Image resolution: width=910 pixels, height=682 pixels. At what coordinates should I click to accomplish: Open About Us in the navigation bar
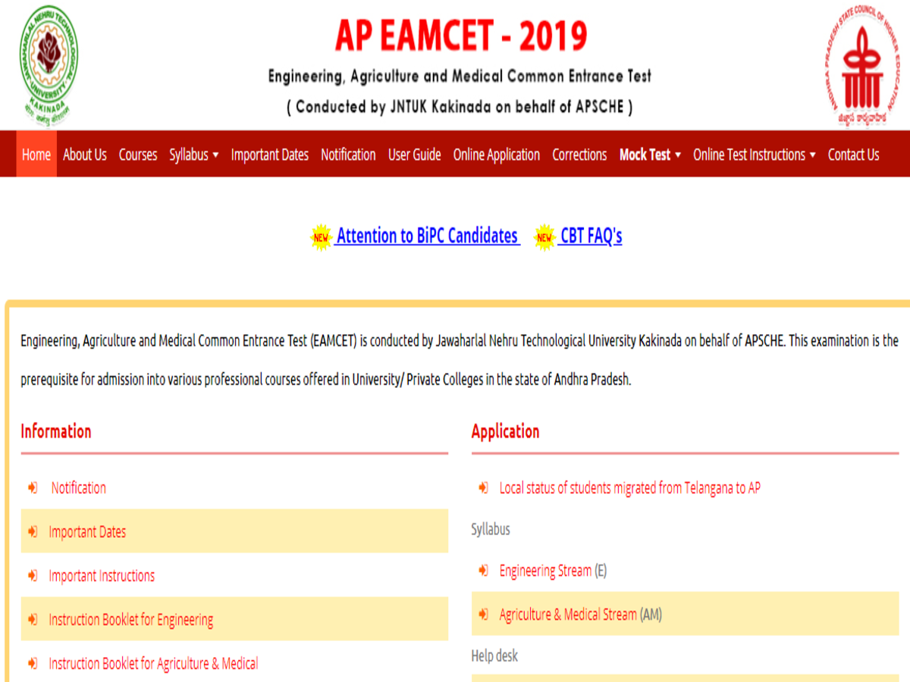coord(85,155)
